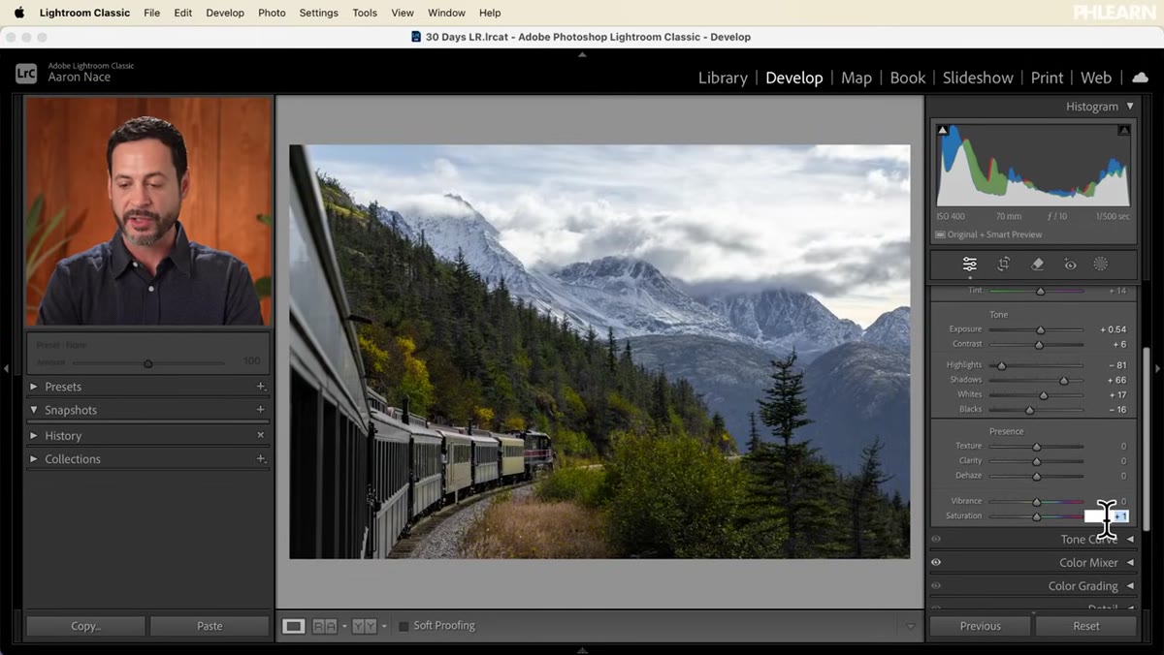The height and width of the screenshot is (655, 1164).
Task: Switch to the Slideshow module
Action: coord(978,78)
